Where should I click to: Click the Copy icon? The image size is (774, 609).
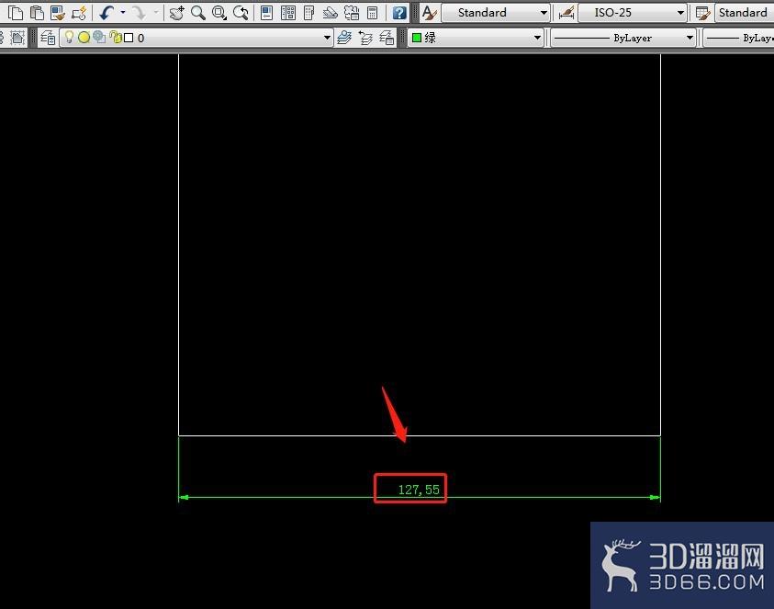[x=16, y=12]
